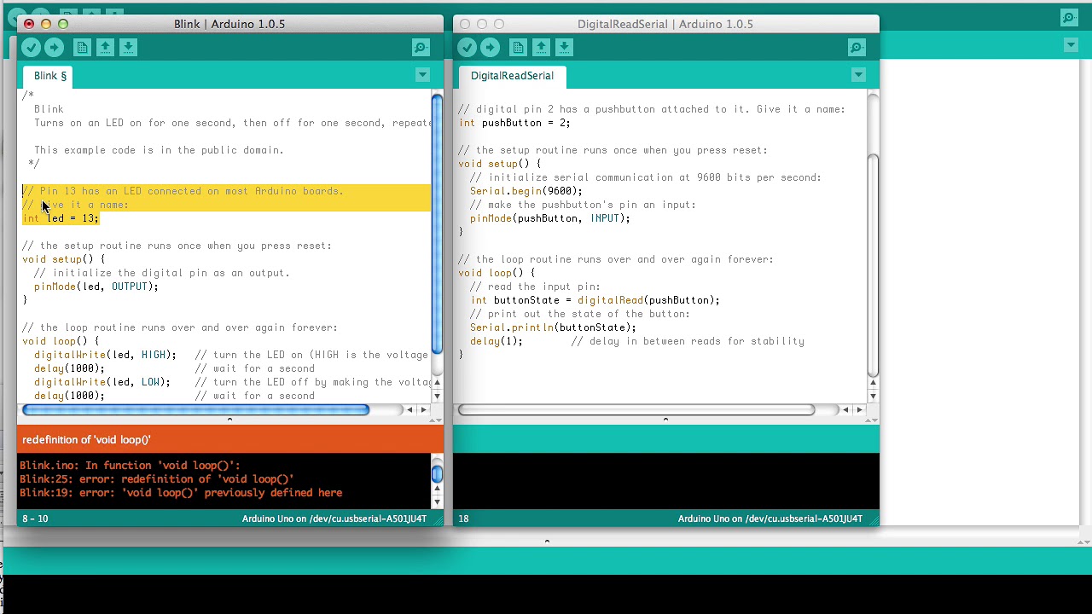The image size is (1092, 614).
Task: Click New sketch icon in Blink window
Action: tap(82, 48)
